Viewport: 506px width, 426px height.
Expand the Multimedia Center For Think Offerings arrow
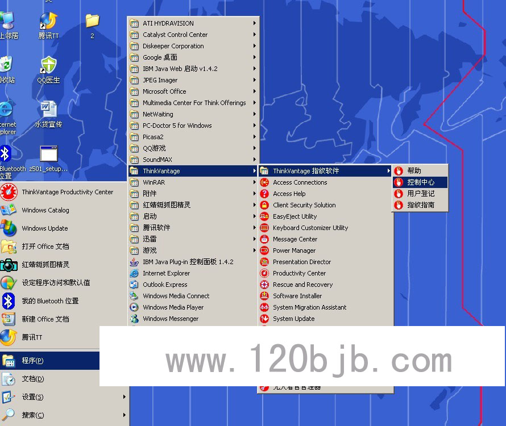pos(254,103)
